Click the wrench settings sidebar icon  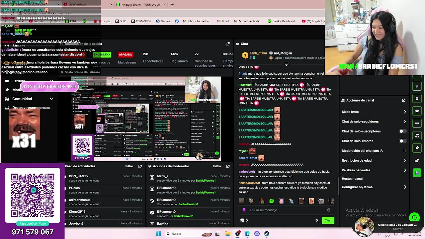[417, 148]
